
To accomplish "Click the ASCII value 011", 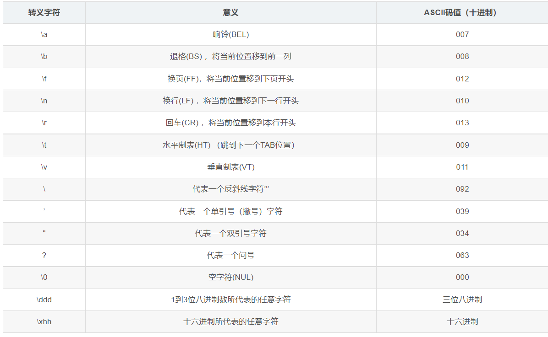I will coord(462,167).
